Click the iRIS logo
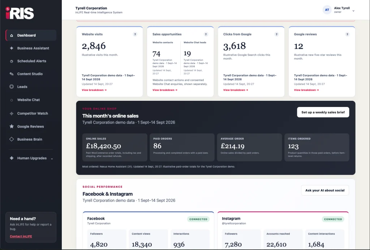 click(20, 13)
